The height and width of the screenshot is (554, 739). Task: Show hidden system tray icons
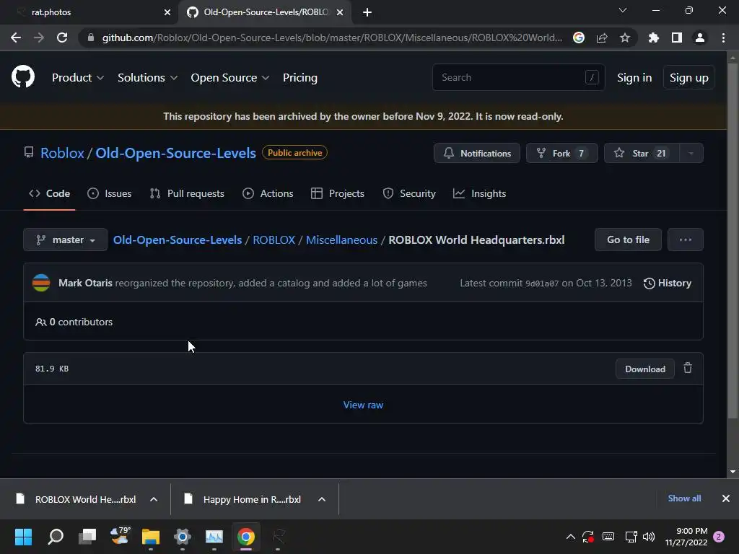[570, 536]
